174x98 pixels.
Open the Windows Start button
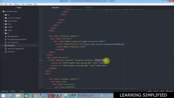(x=3, y=96)
